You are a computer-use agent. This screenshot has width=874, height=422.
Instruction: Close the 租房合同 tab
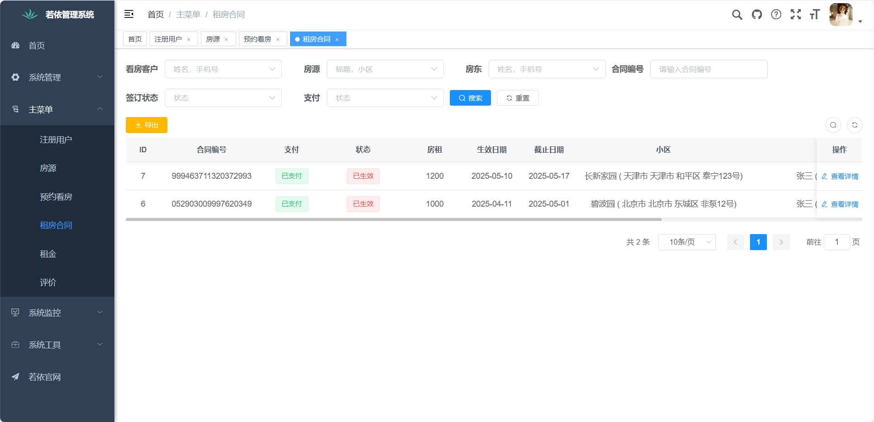click(337, 39)
